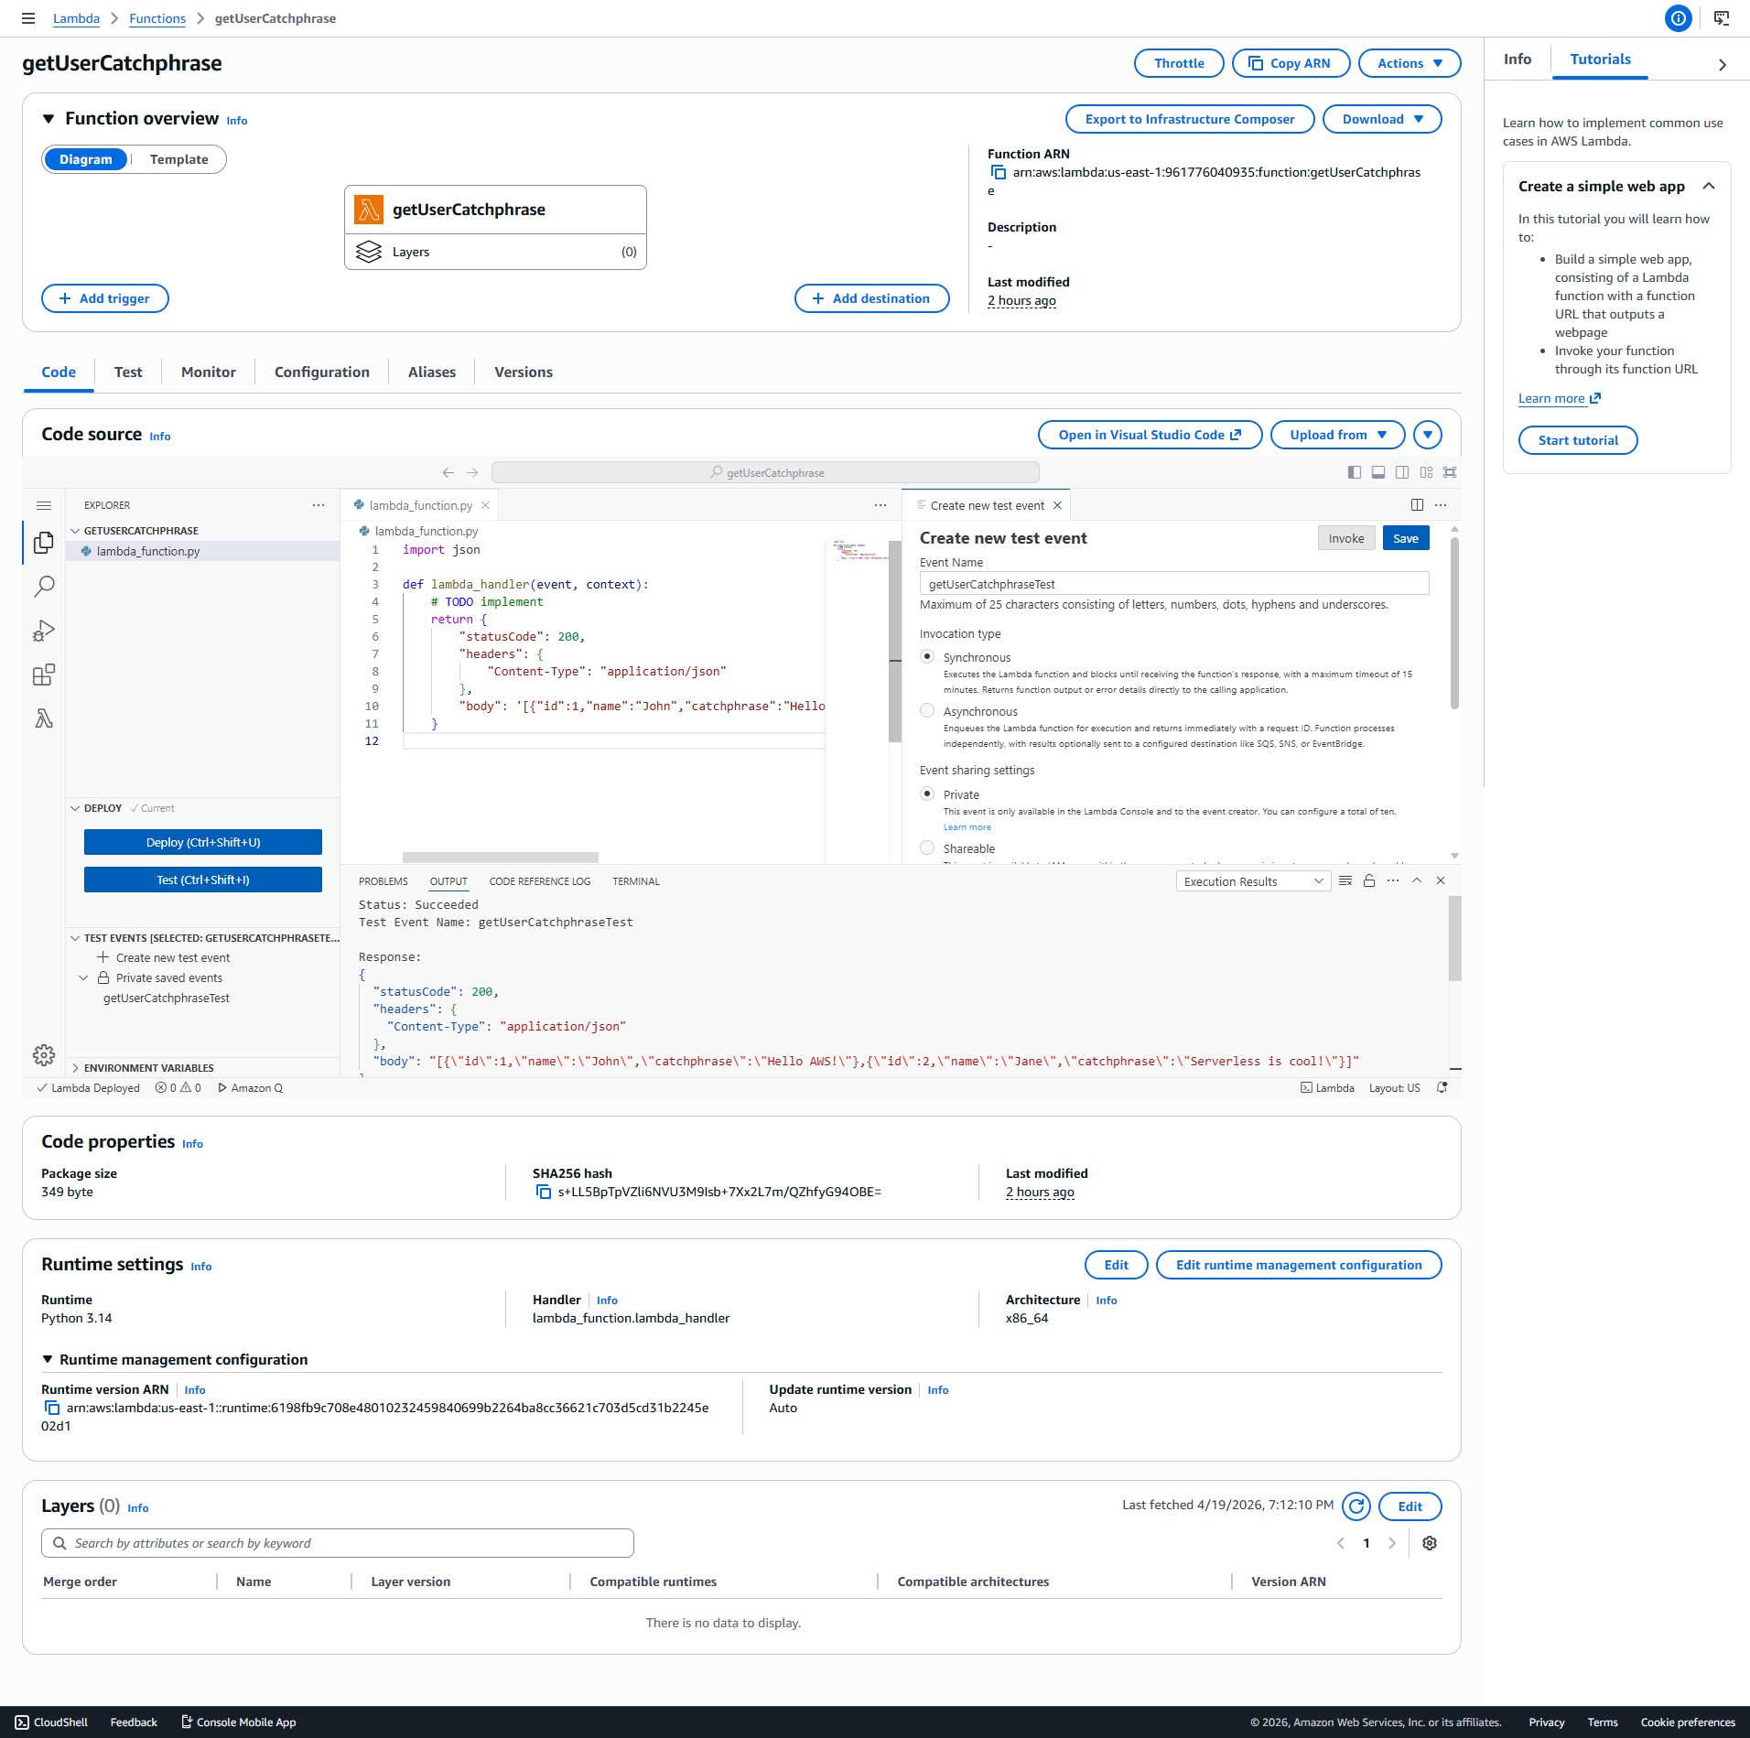Close the lambda_function.py tab
Screen dimensions: 1750x1738
click(485, 505)
